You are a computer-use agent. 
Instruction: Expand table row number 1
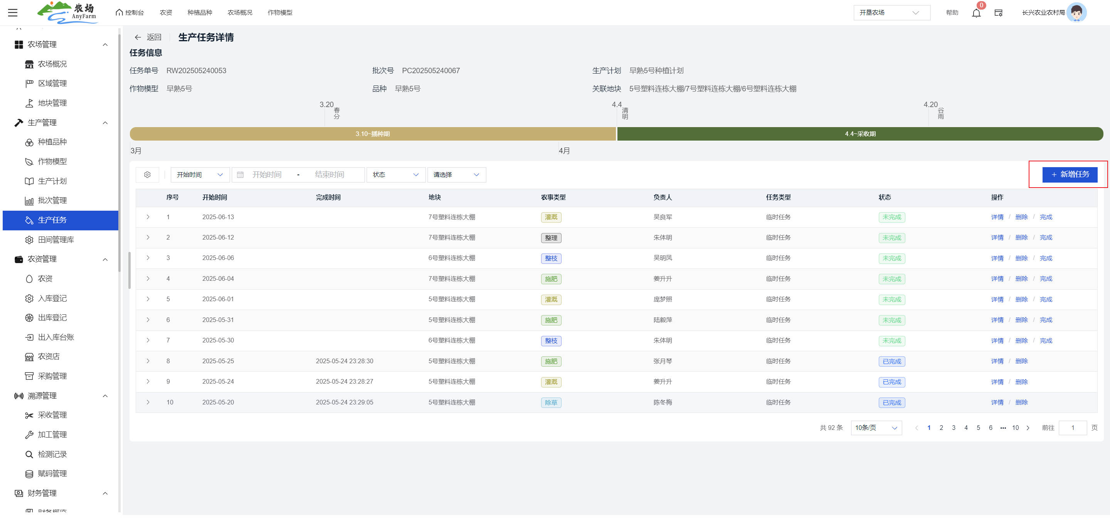[148, 217]
